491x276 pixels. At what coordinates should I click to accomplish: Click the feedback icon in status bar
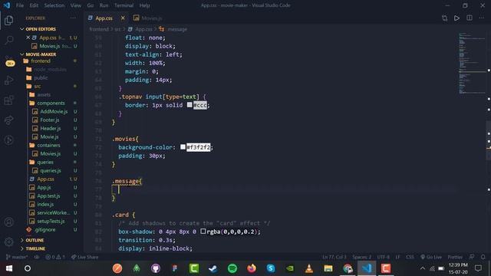click(x=472, y=257)
